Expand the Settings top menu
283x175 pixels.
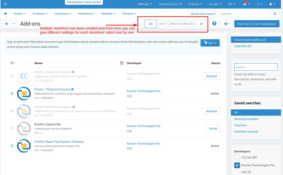point(195,4)
